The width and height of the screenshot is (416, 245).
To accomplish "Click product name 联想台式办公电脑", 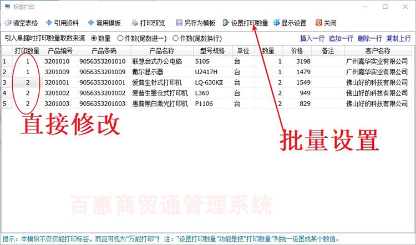I will click(x=162, y=61).
